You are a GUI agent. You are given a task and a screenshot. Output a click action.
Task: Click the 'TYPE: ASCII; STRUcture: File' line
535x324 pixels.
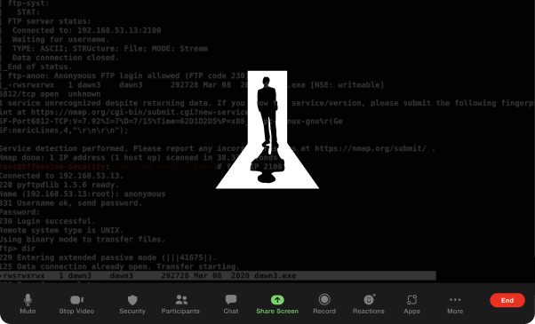pyautogui.click(x=110, y=49)
